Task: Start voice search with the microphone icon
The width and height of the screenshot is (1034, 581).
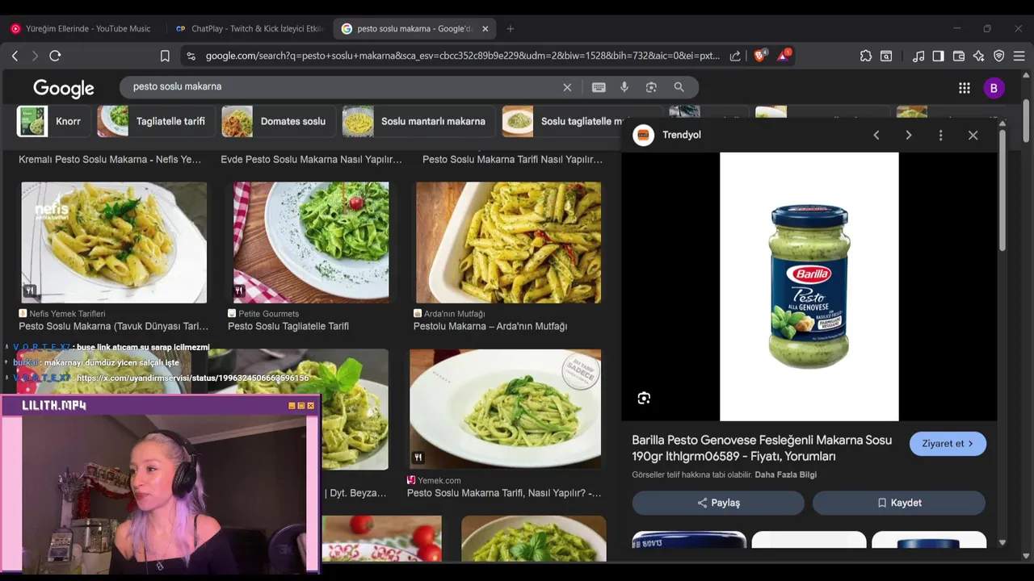Action: [624, 87]
